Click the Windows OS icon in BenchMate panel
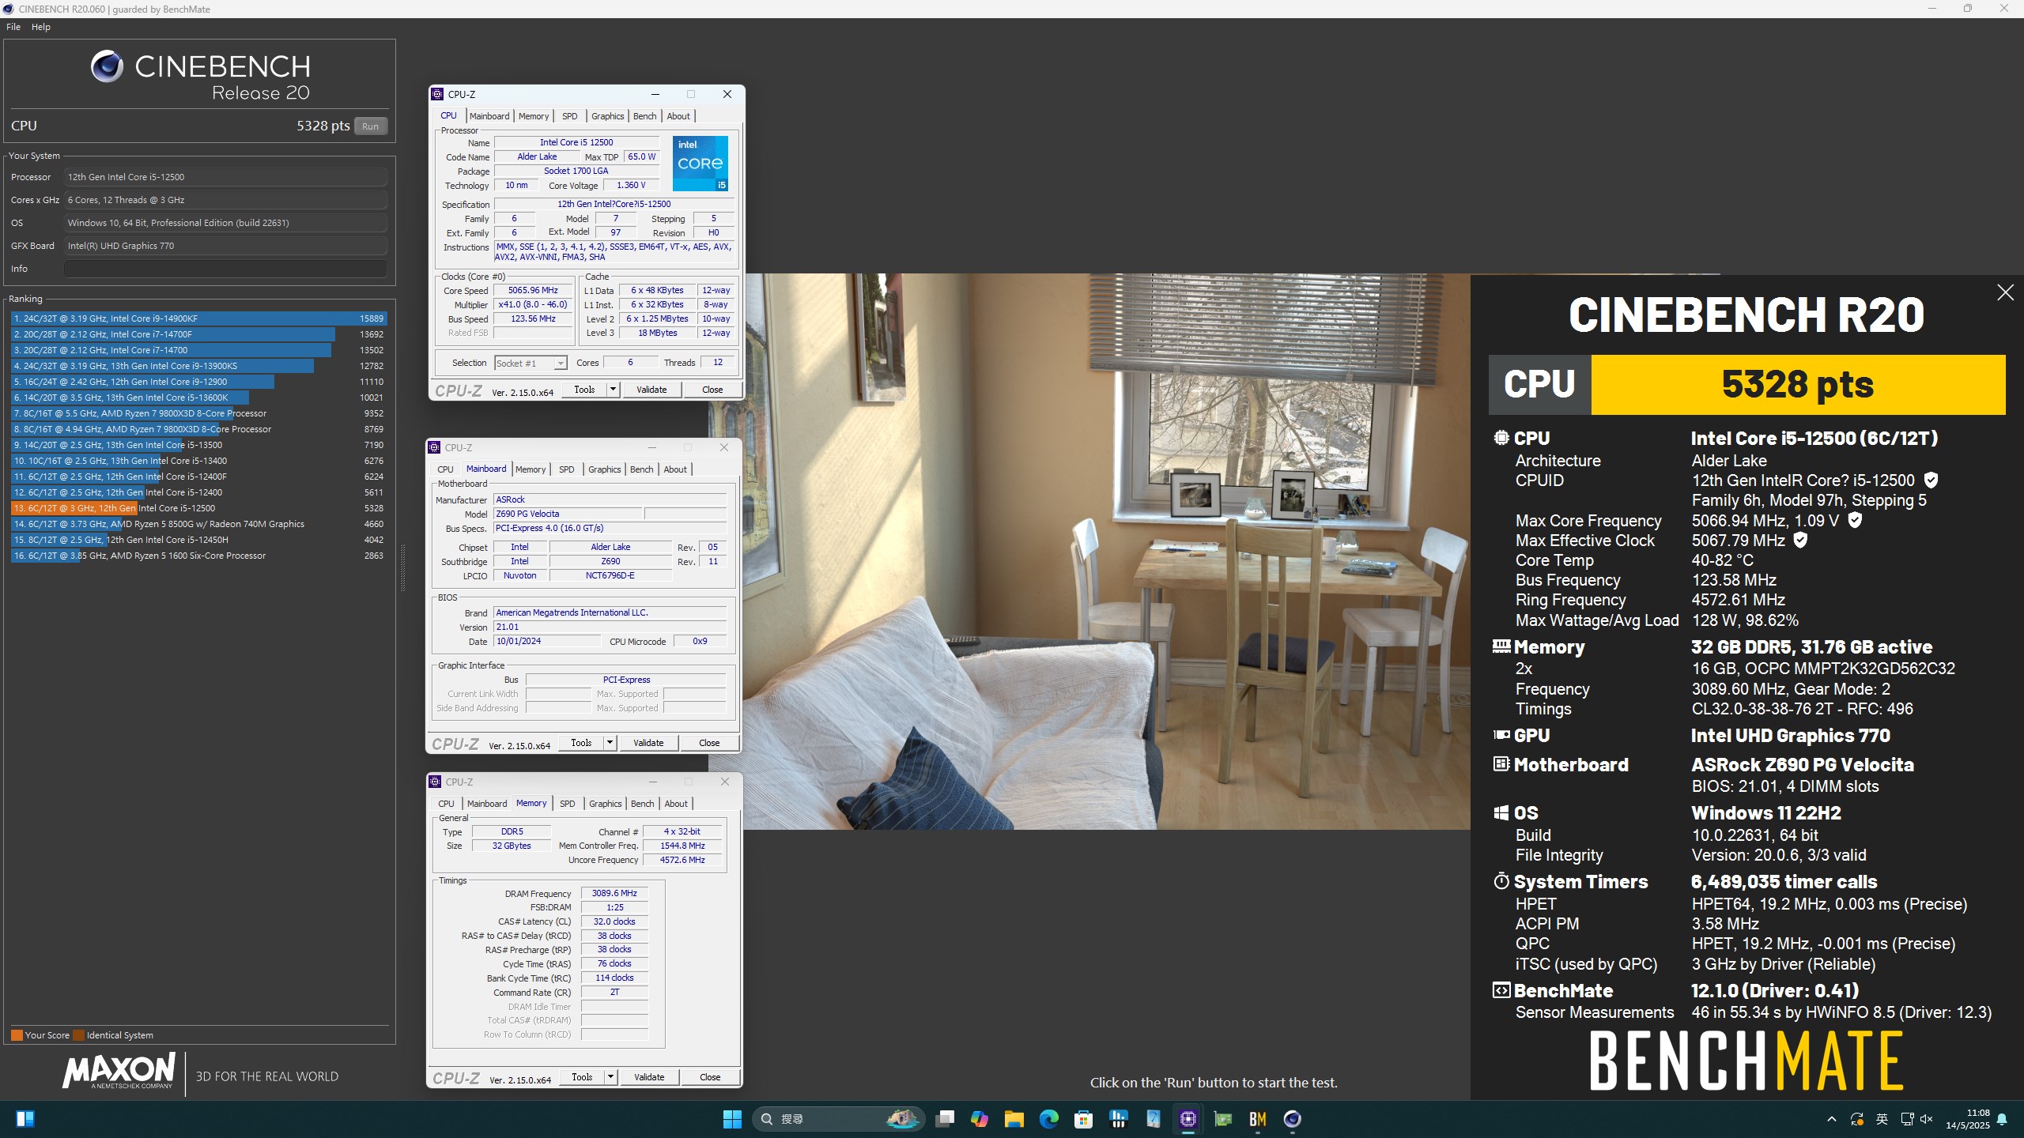 point(1501,813)
